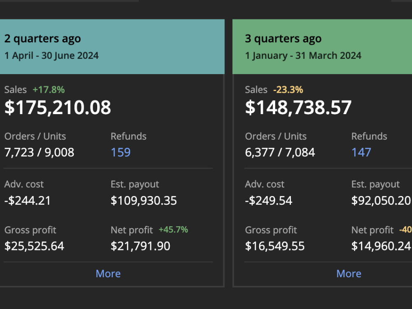The image size is (412, 309).
Task: Click gross profit value $25,525.64
Action: click(34, 246)
